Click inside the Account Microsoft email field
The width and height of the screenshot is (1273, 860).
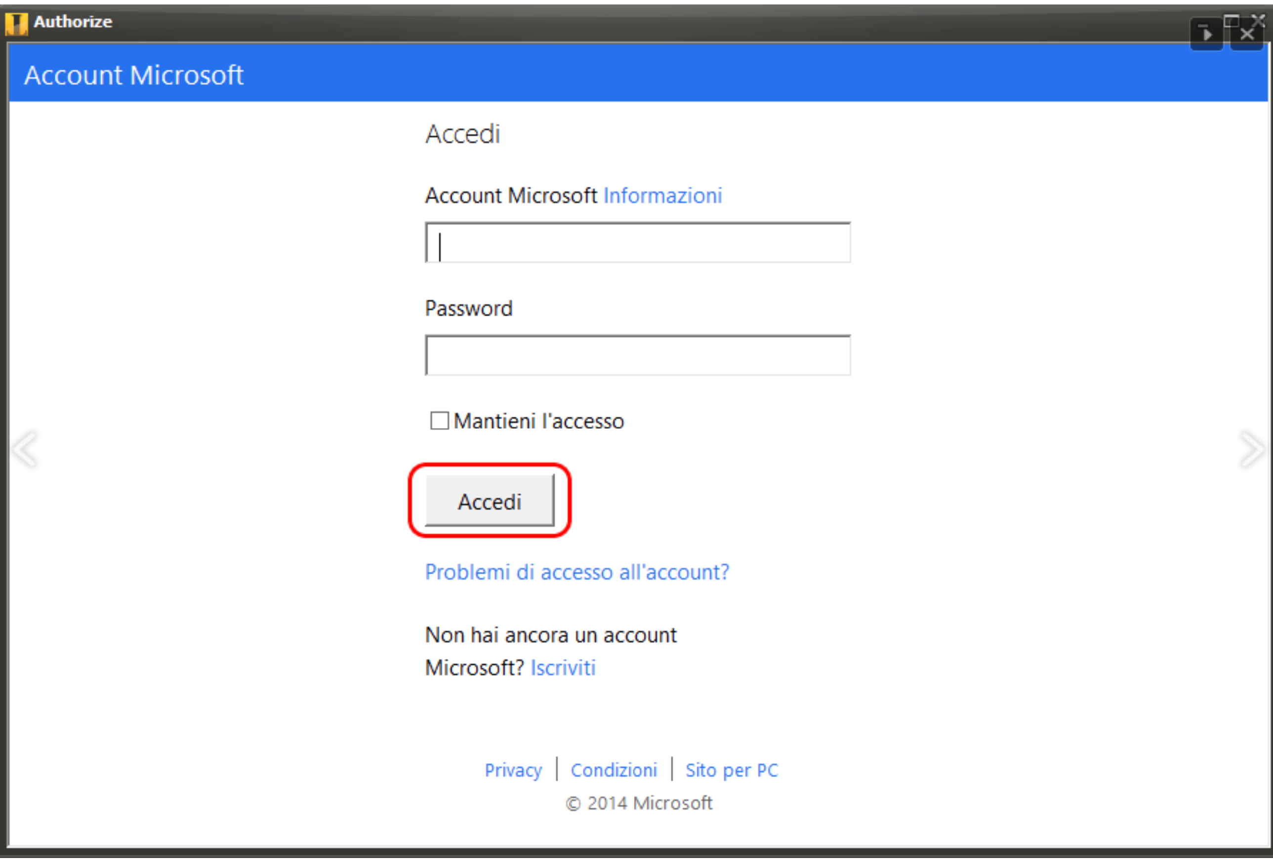click(x=637, y=243)
